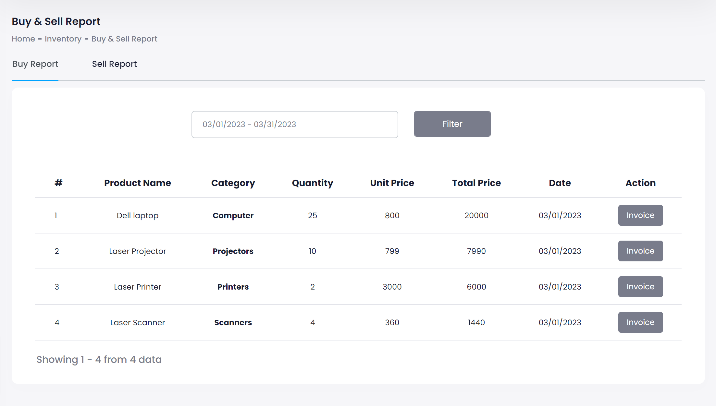The image size is (716, 406).
Task: Click the Unit Price column header
Action: click(x=392, y=183)
